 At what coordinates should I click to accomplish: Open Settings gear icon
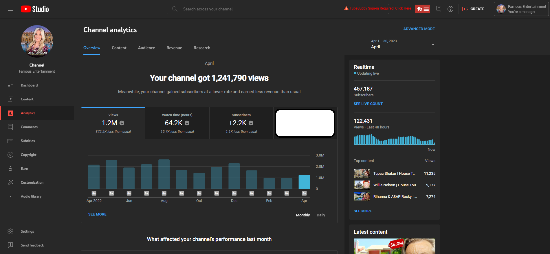point(10,231)
